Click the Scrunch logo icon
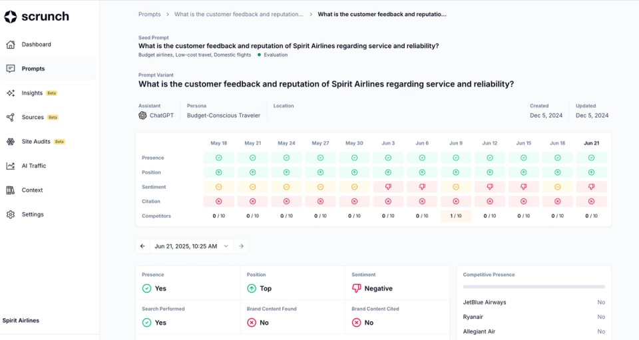 pyautogui.click(x=11, y=17)
